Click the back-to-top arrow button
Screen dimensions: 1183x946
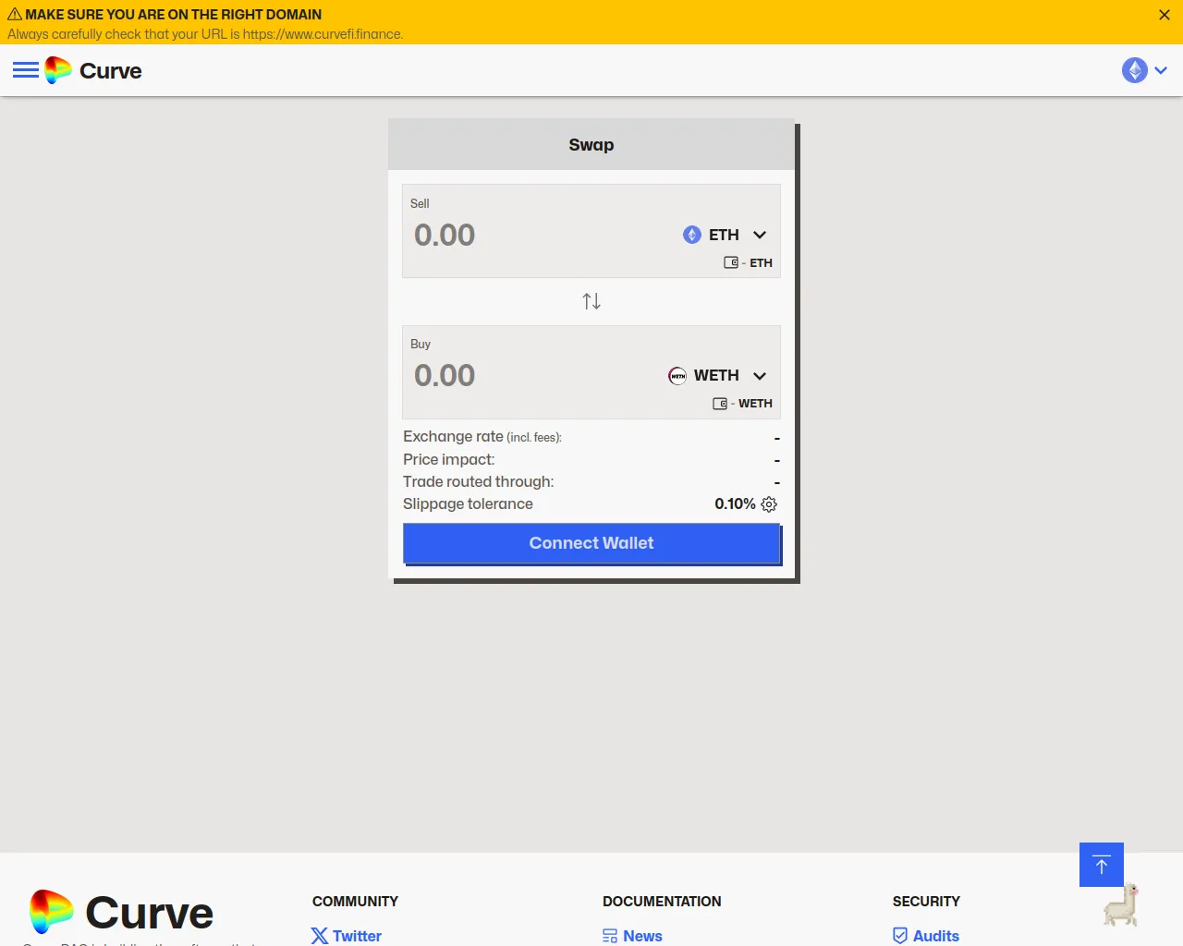1102,865
